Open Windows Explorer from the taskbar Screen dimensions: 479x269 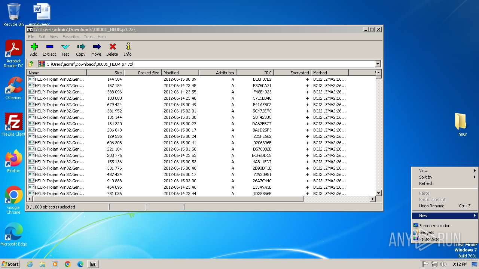point(42,264)
